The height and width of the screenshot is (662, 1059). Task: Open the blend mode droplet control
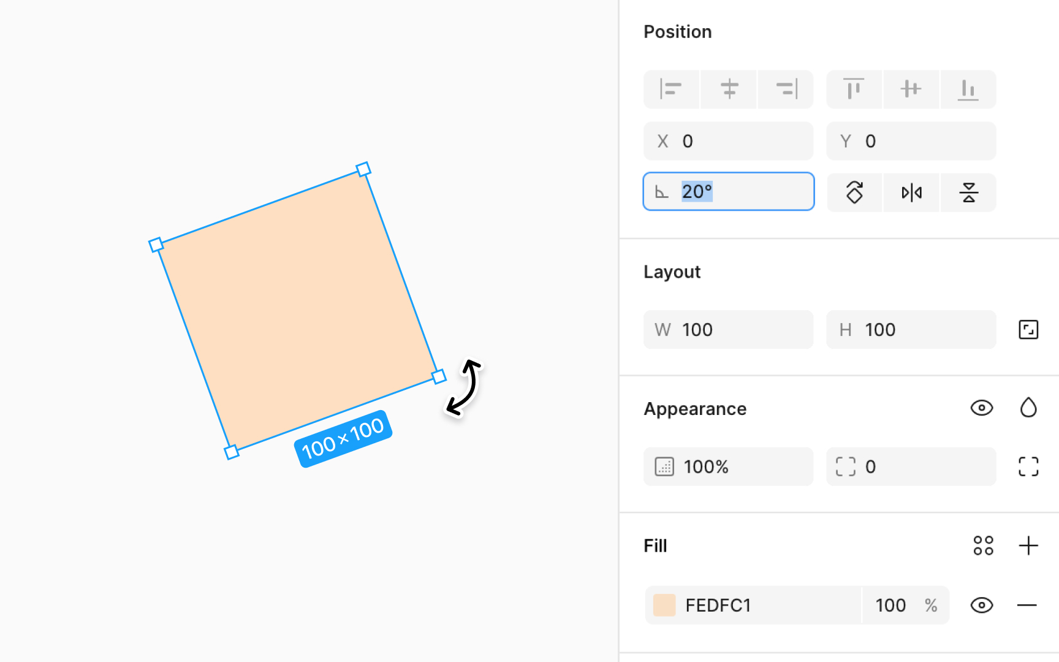pos(1028,407)
